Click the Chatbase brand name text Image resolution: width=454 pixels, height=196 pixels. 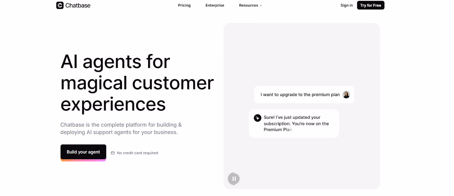click(78, 5)
